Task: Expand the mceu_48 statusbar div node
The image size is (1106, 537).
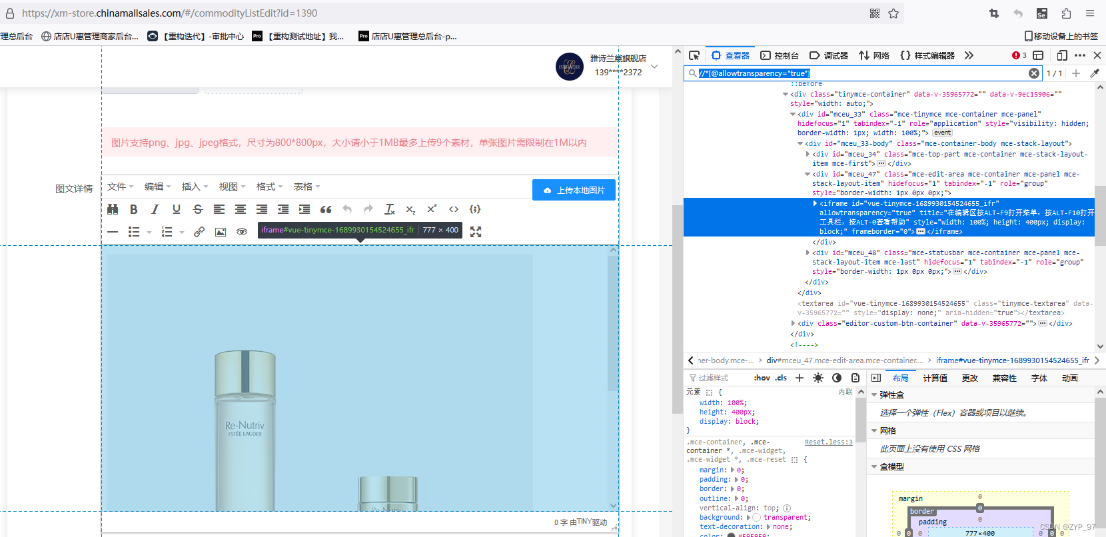Action: (x=808, y=253)
